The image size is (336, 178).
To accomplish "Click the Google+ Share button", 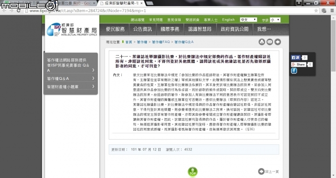I will click(x=298, y=64).
